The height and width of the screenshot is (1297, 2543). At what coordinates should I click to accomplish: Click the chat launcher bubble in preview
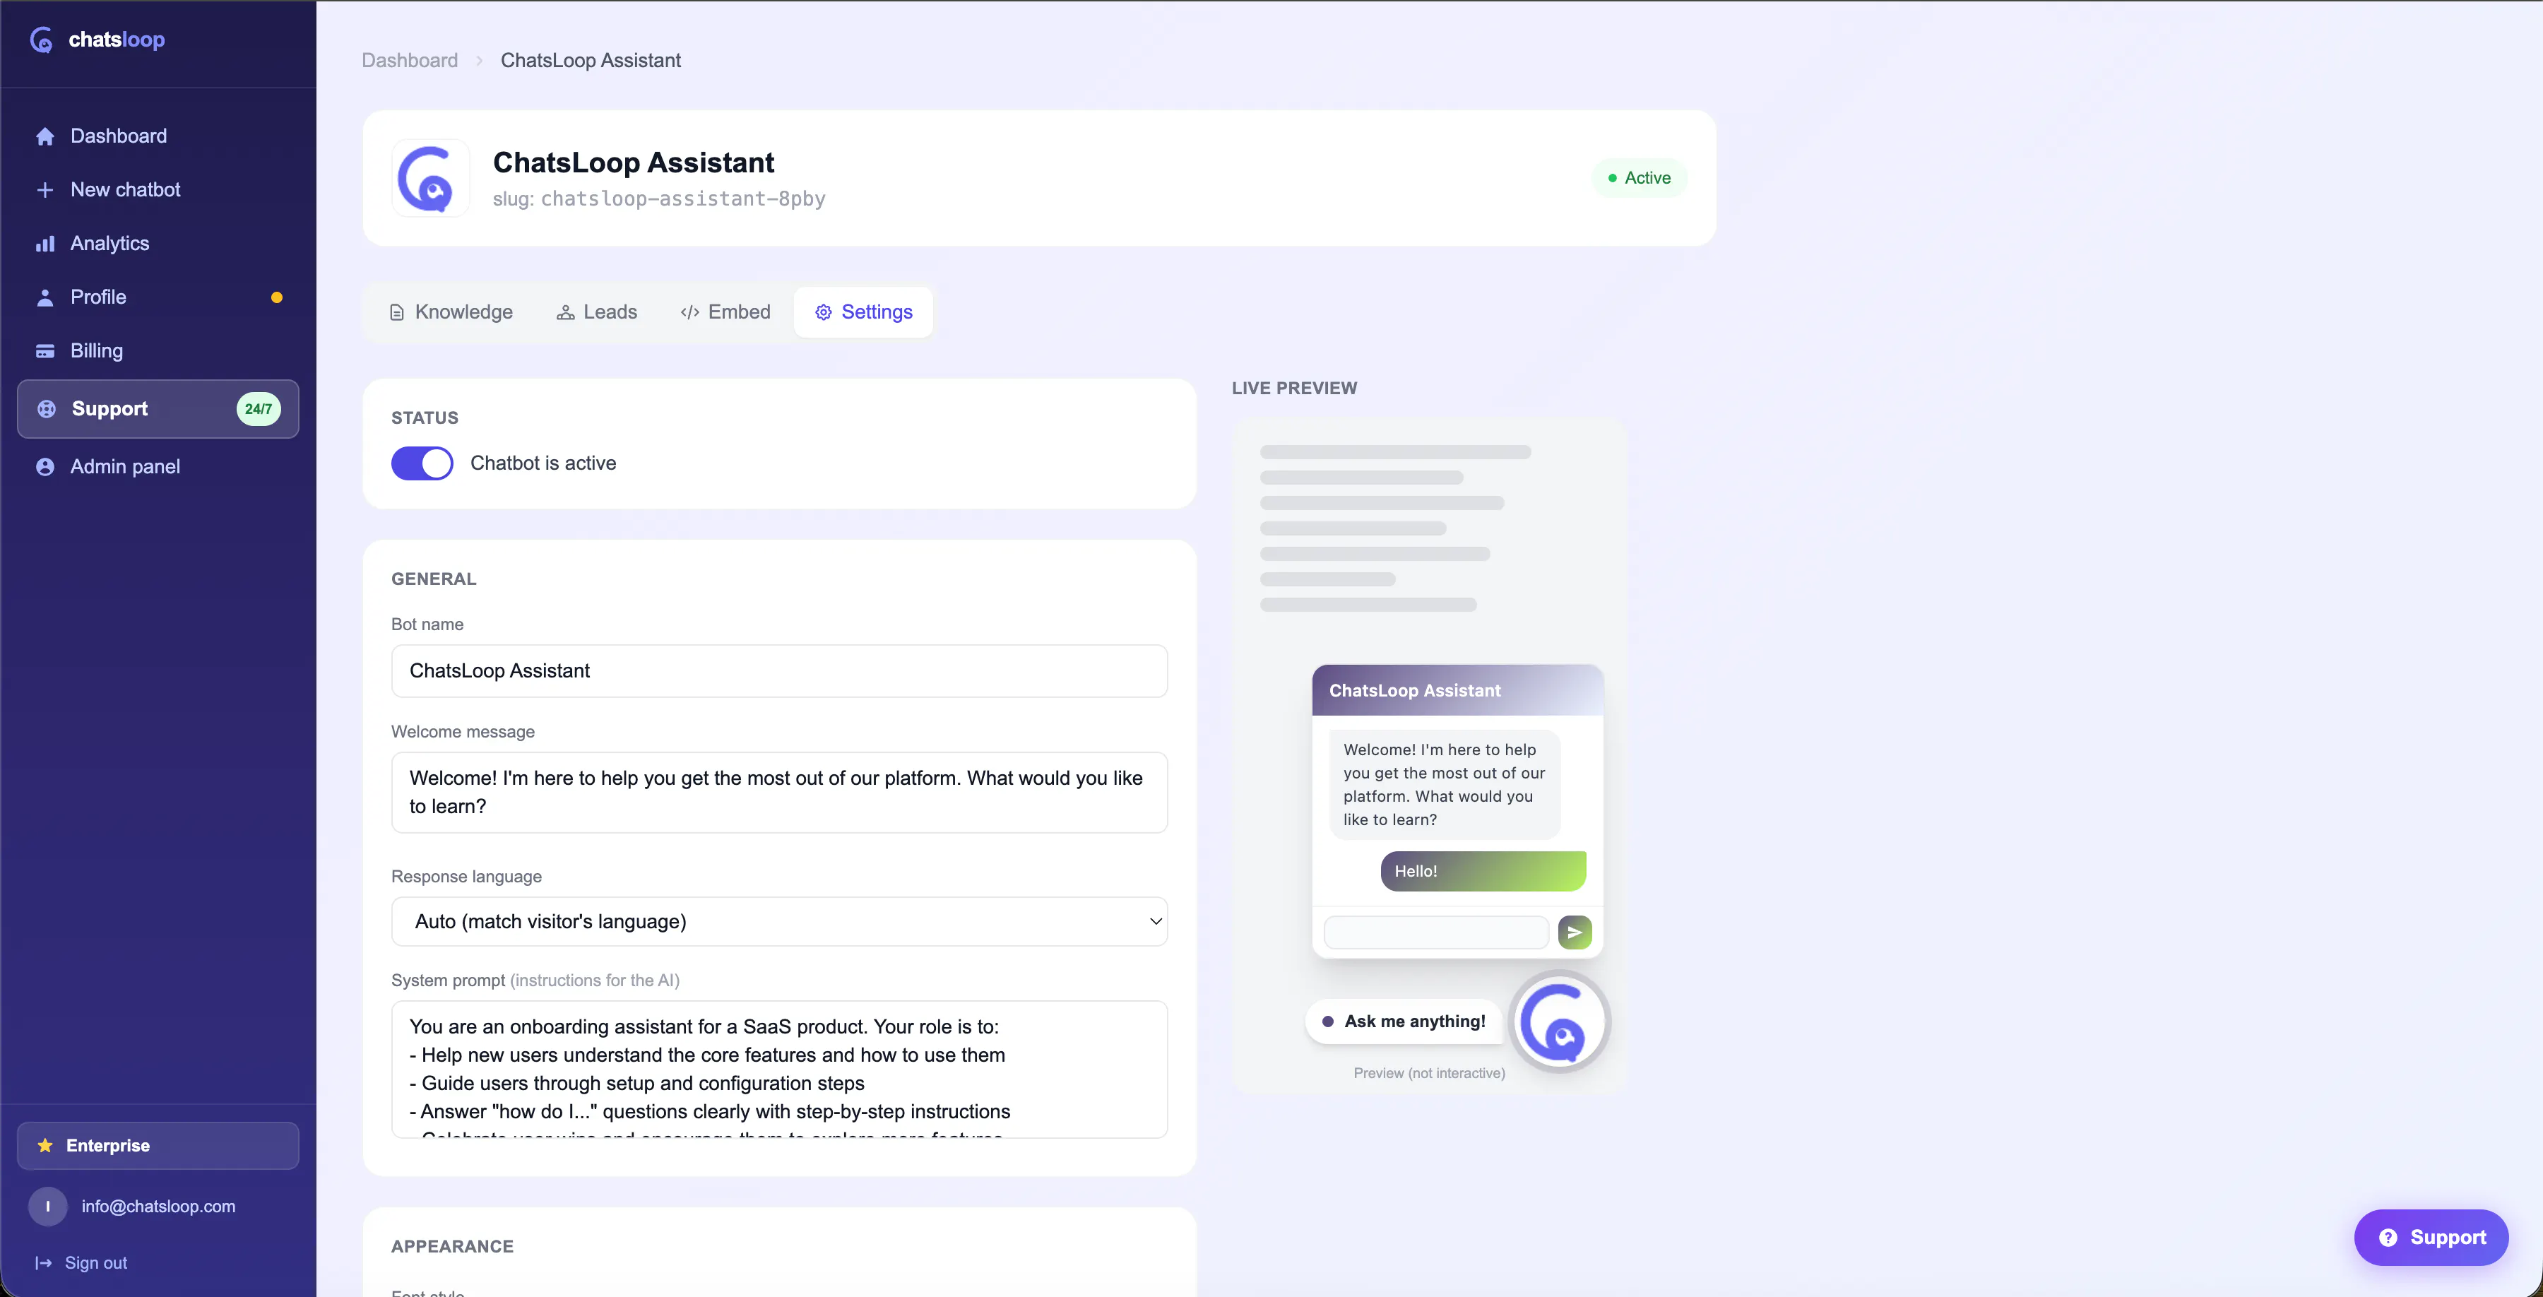1560,1021
